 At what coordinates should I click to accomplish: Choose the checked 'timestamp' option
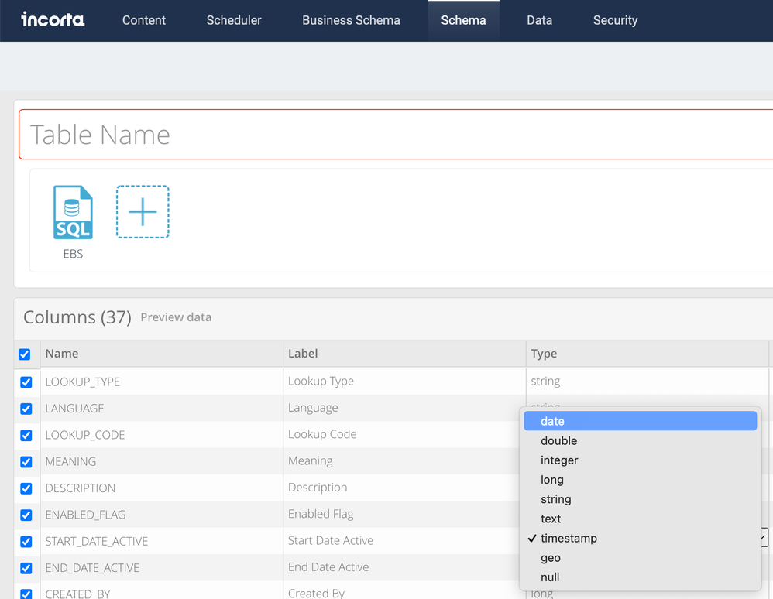[x=569, y=539]
